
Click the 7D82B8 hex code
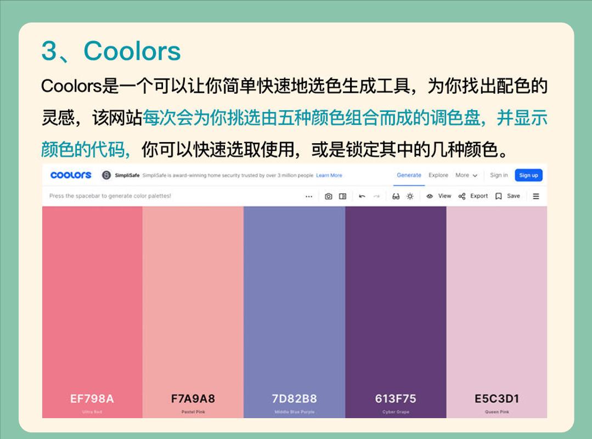point(294,398)
